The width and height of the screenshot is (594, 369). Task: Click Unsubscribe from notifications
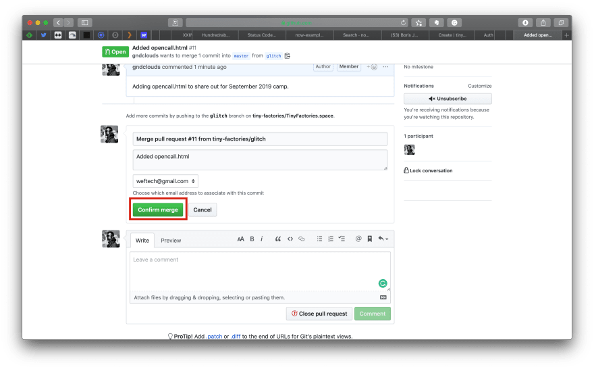coord(448,99)
